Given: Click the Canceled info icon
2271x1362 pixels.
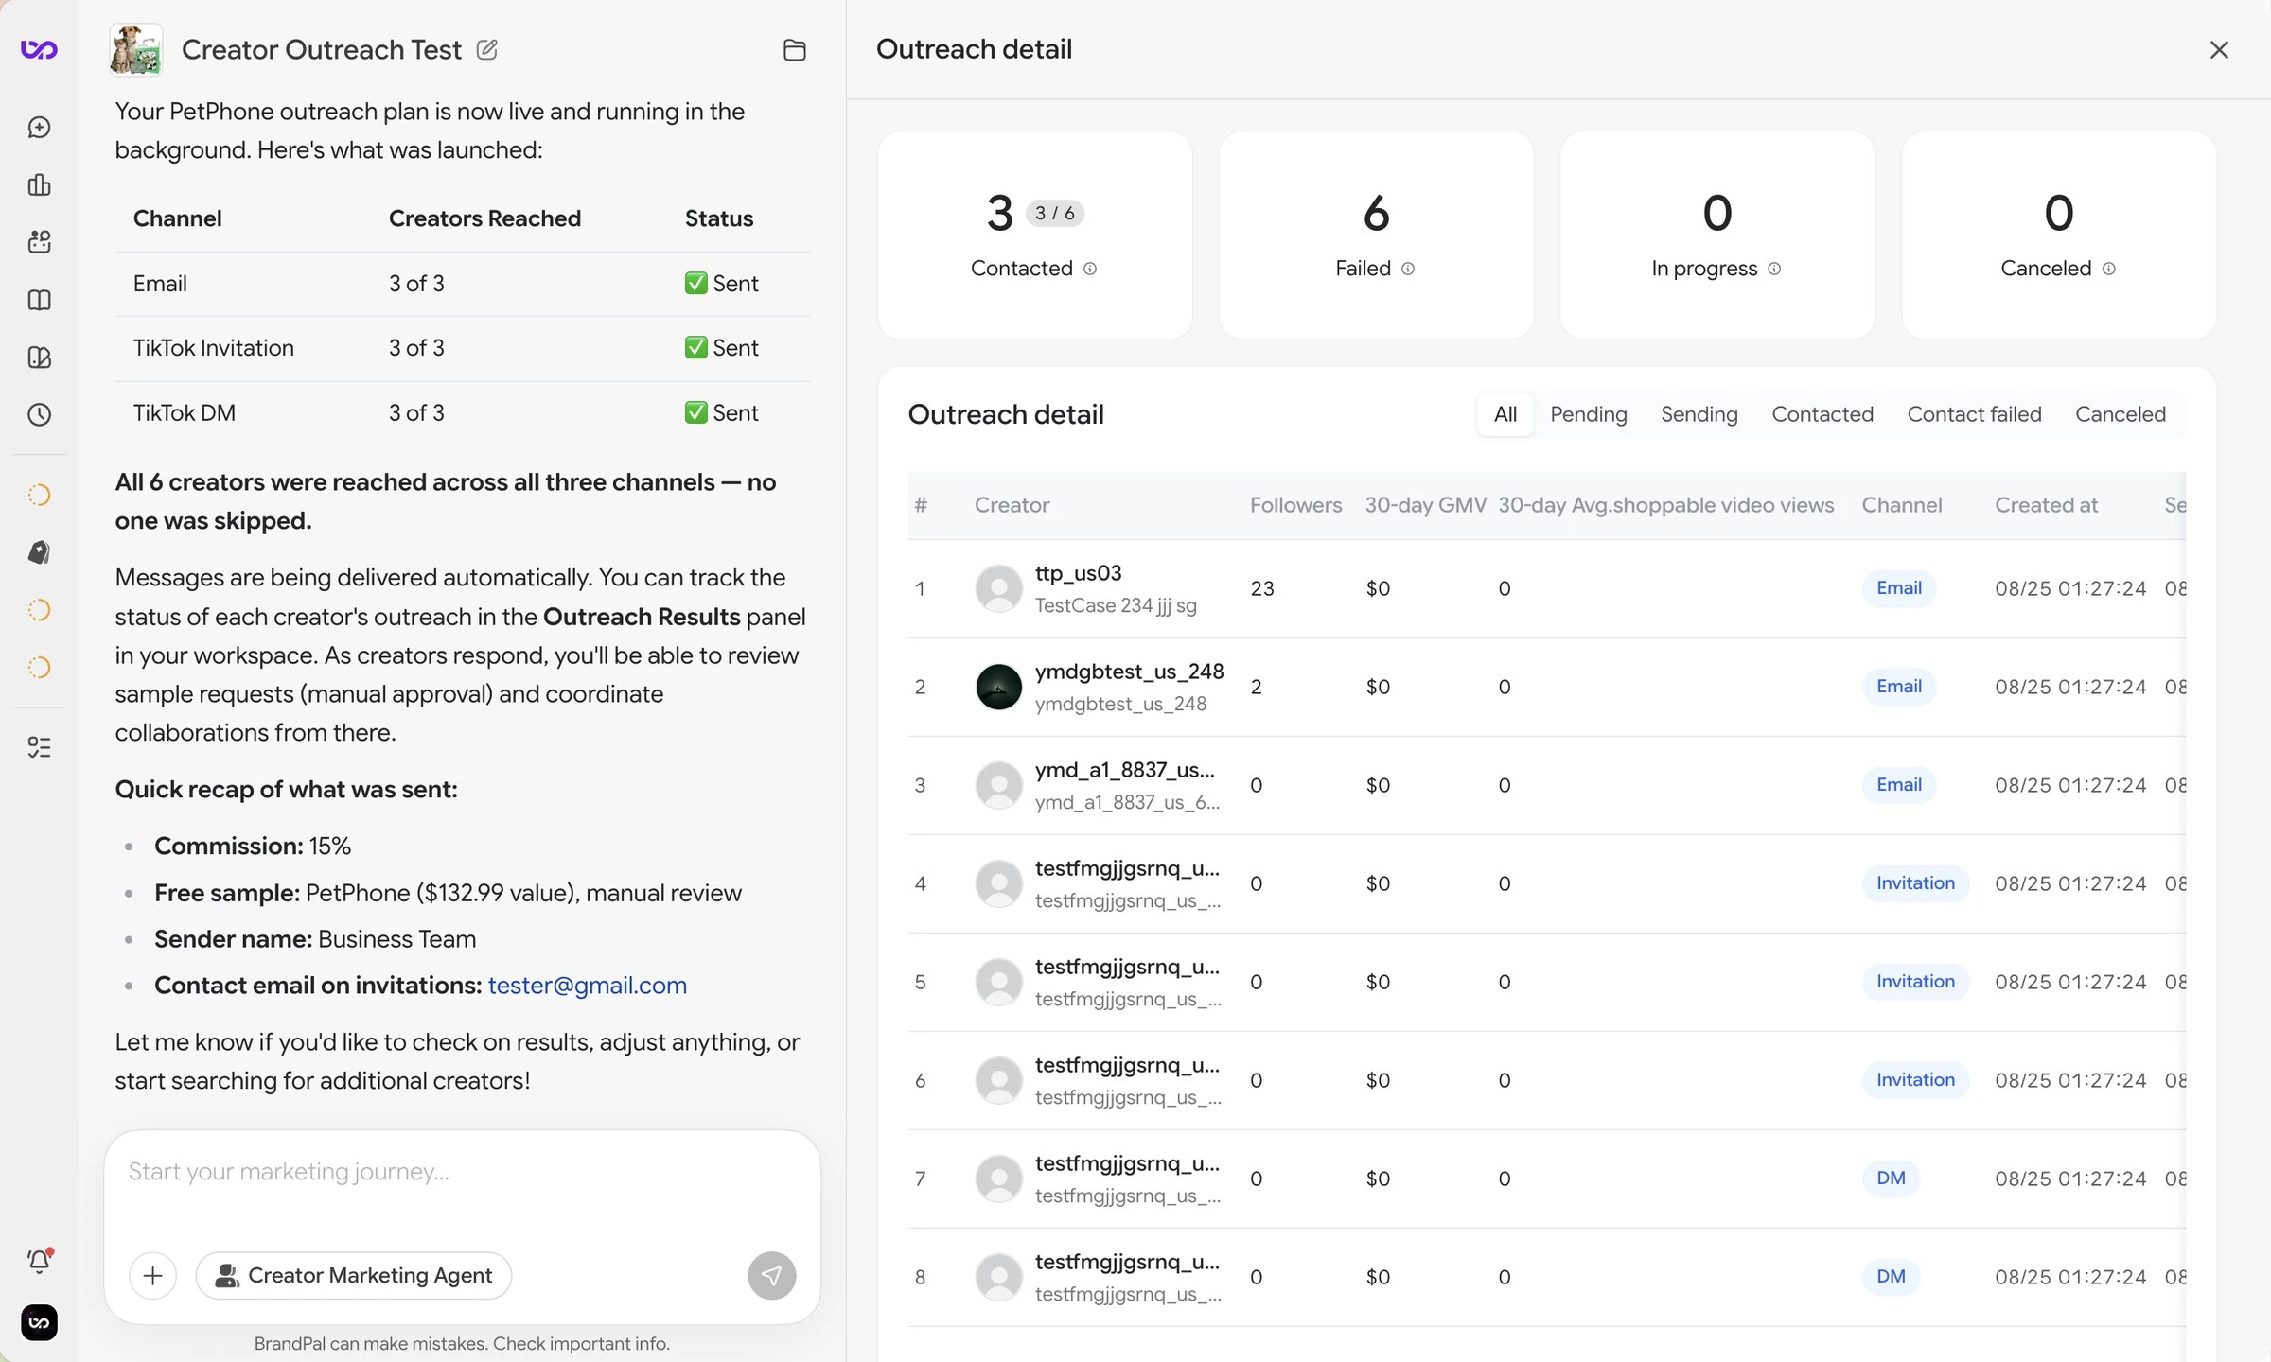Looking at the screenshot, I should (2108, 269).
